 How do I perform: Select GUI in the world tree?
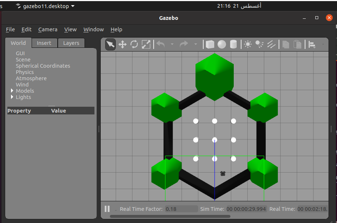[x=20, y=53]
